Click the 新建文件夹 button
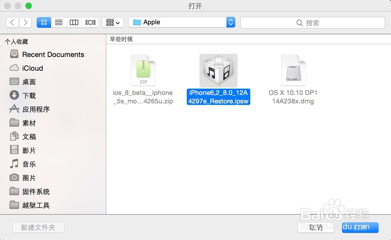 click(38, 228)
